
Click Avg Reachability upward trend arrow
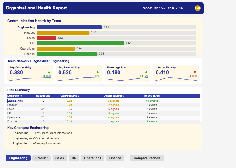click(98, 72)
